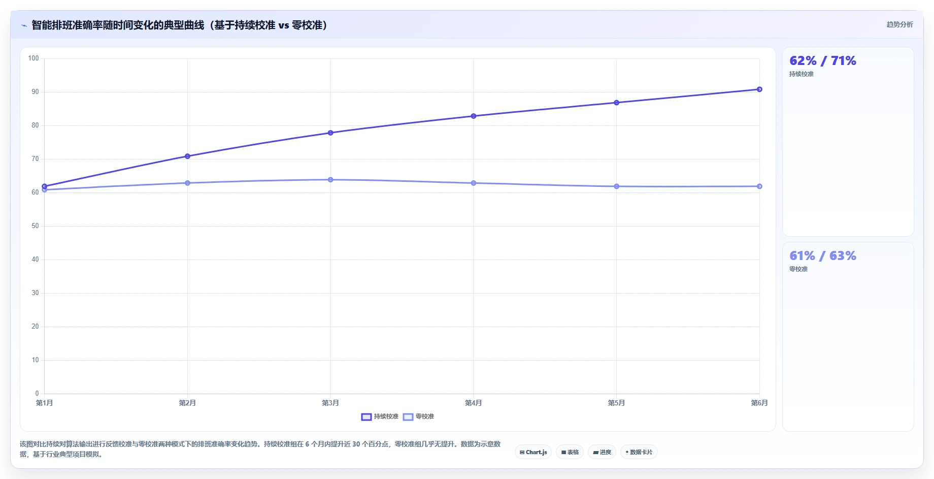
Task: Click the 第5月 x-axis label
Action: (x=617, y=403)
